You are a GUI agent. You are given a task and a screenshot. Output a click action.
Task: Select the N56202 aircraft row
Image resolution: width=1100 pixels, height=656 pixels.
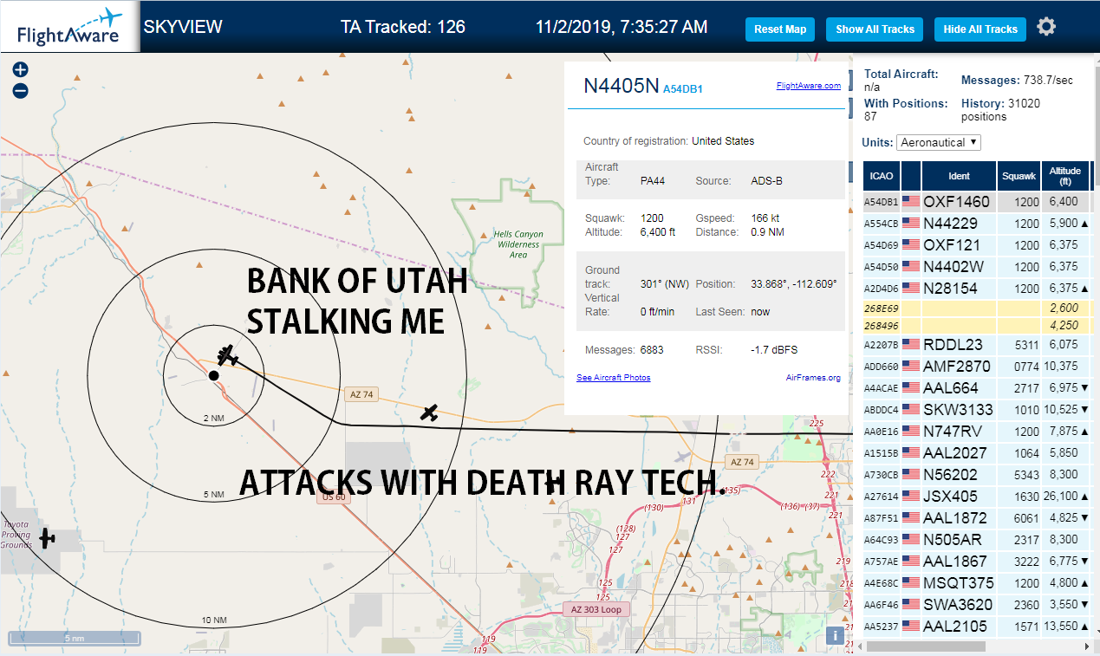pyautogui.click(x=977, y=475)
